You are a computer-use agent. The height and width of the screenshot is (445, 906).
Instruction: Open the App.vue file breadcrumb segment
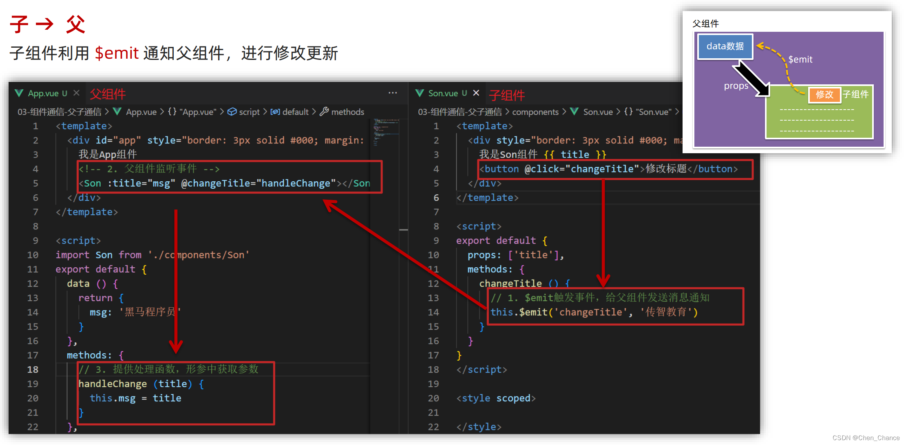coord(141,112)
